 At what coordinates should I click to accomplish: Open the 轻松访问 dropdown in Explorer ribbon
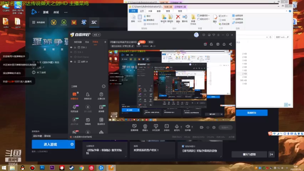point(203,19)
